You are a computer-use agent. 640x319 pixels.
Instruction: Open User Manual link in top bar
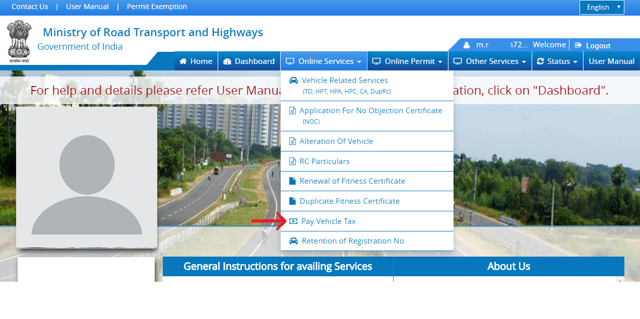point(87,7)
